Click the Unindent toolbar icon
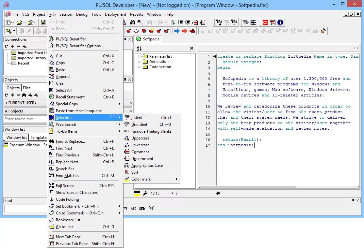Image resolution: width=364 pixels, height=248 pixels. 188,22
